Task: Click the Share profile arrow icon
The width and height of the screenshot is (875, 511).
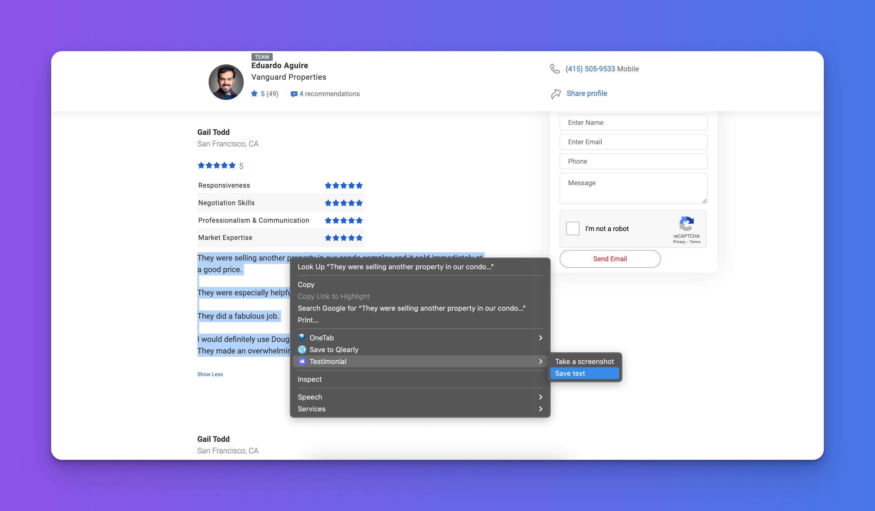Action: coord(556,94)
